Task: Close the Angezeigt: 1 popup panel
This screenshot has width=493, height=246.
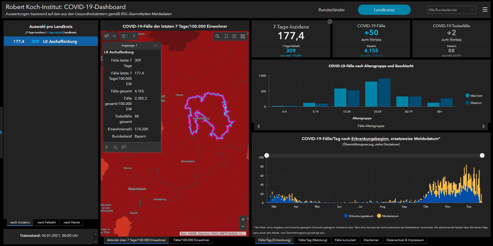Action: [x=155, y=45]
